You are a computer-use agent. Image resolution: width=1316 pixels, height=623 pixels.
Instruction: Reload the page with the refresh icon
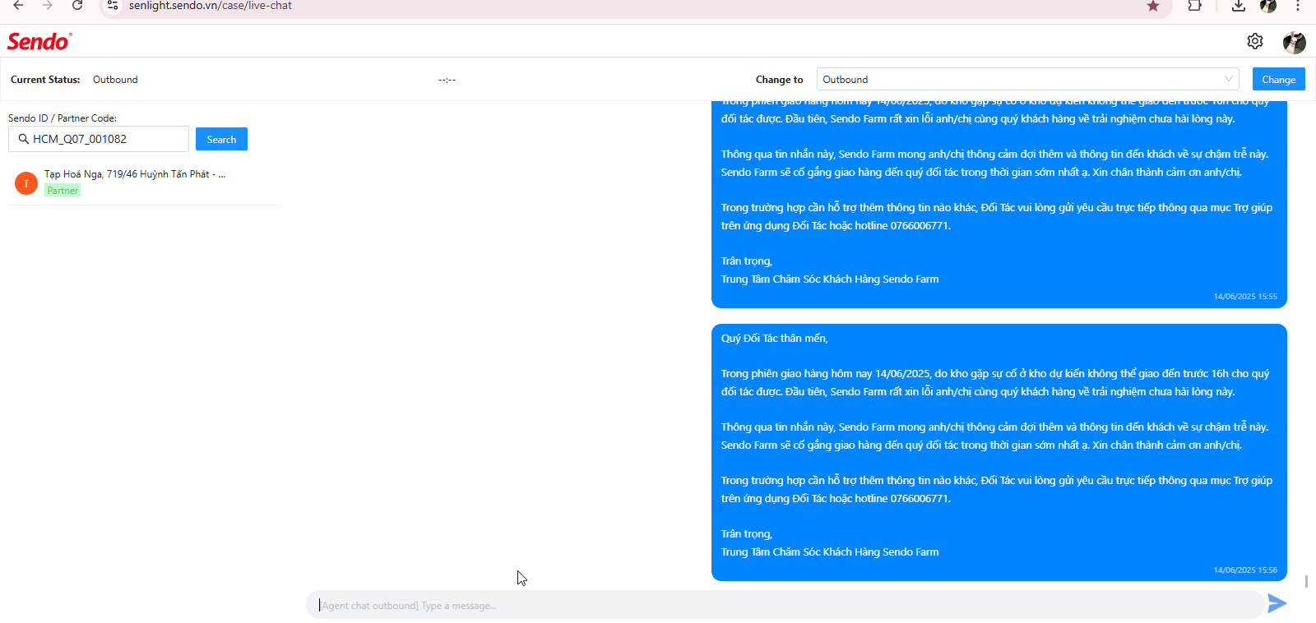[77, 6]
